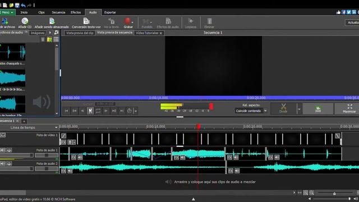Screen dimensions: 359x202
Task: Open Conversión texto-voz tool
Action: coord(86,21)
